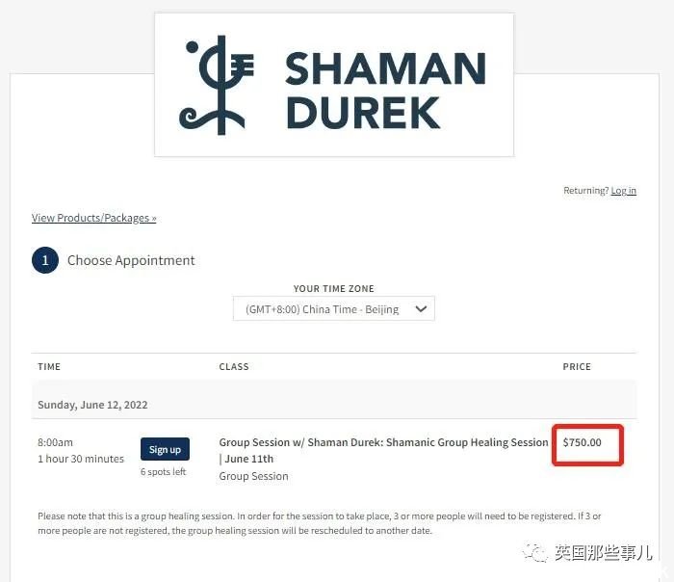Click the SHAMAN DUREK banner text

(385, 91)
